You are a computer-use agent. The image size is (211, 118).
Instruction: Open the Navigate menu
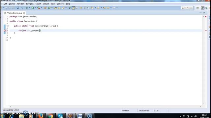(x=30, y=4)
